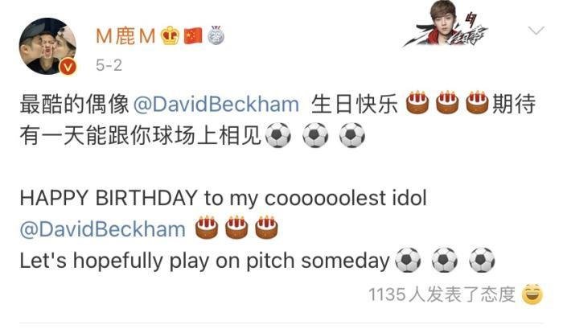Open the poster's profile avatar photo

47,47
